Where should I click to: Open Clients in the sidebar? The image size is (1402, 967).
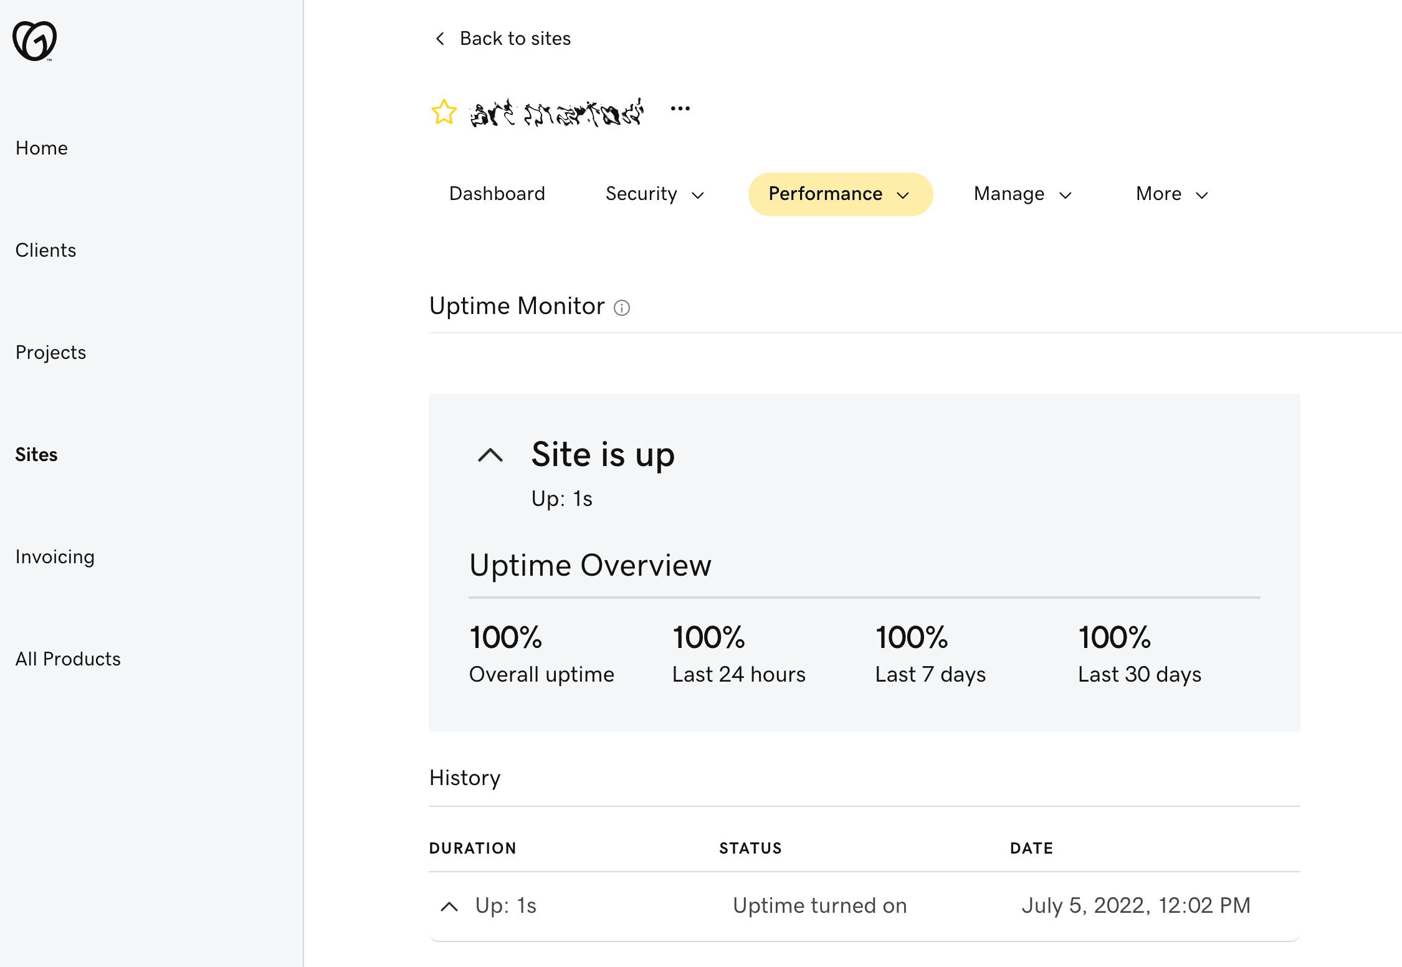(46, 250)
